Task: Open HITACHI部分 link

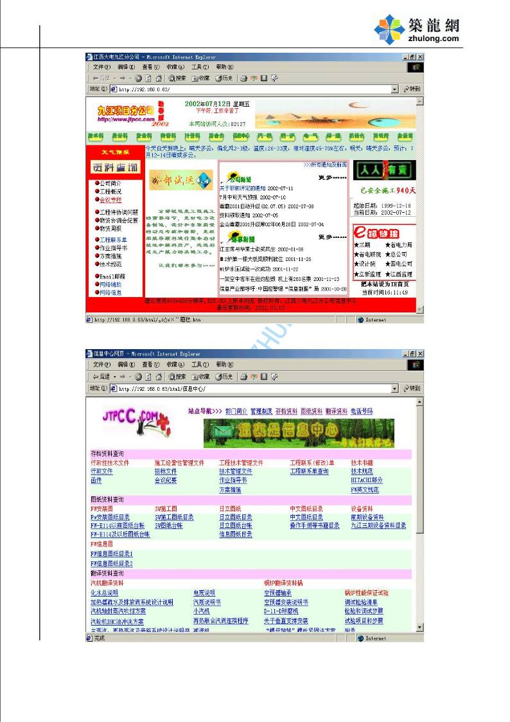Action: tap(367, 480)
